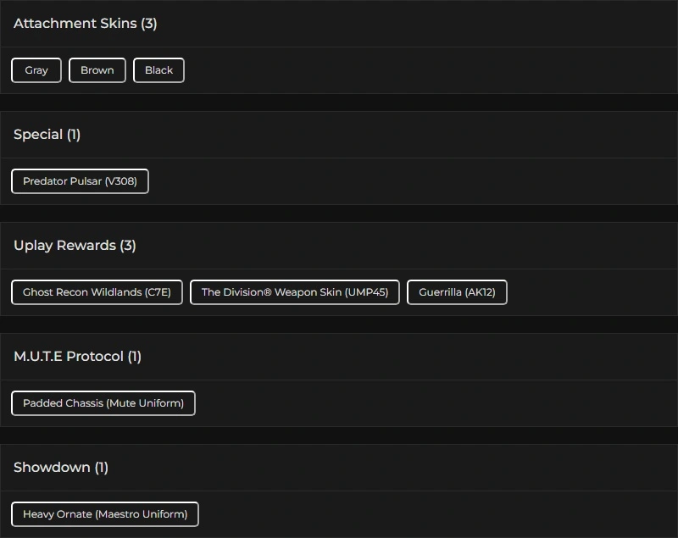
Task: Select Heavy Ornate (Maestro Uniform) item
Action: pyautogui.click(x=105, y=514)
